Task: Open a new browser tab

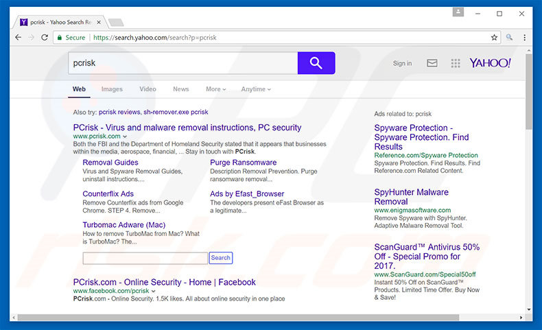Action: point(116,23)
